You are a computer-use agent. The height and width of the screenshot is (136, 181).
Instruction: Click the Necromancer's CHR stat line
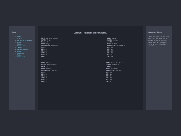[44, 81]
